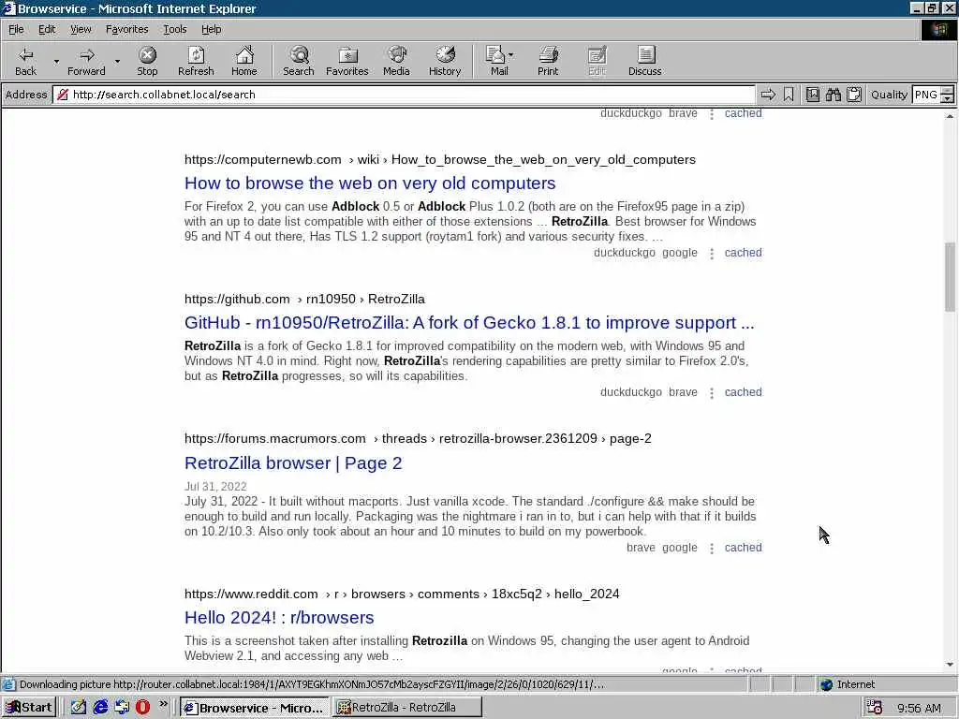Open the Edit menu

coord(47,29)
